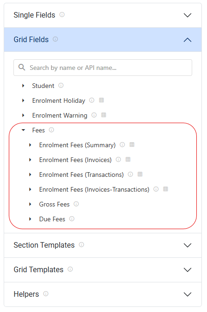Focus the Search by name or API name field

103,68
